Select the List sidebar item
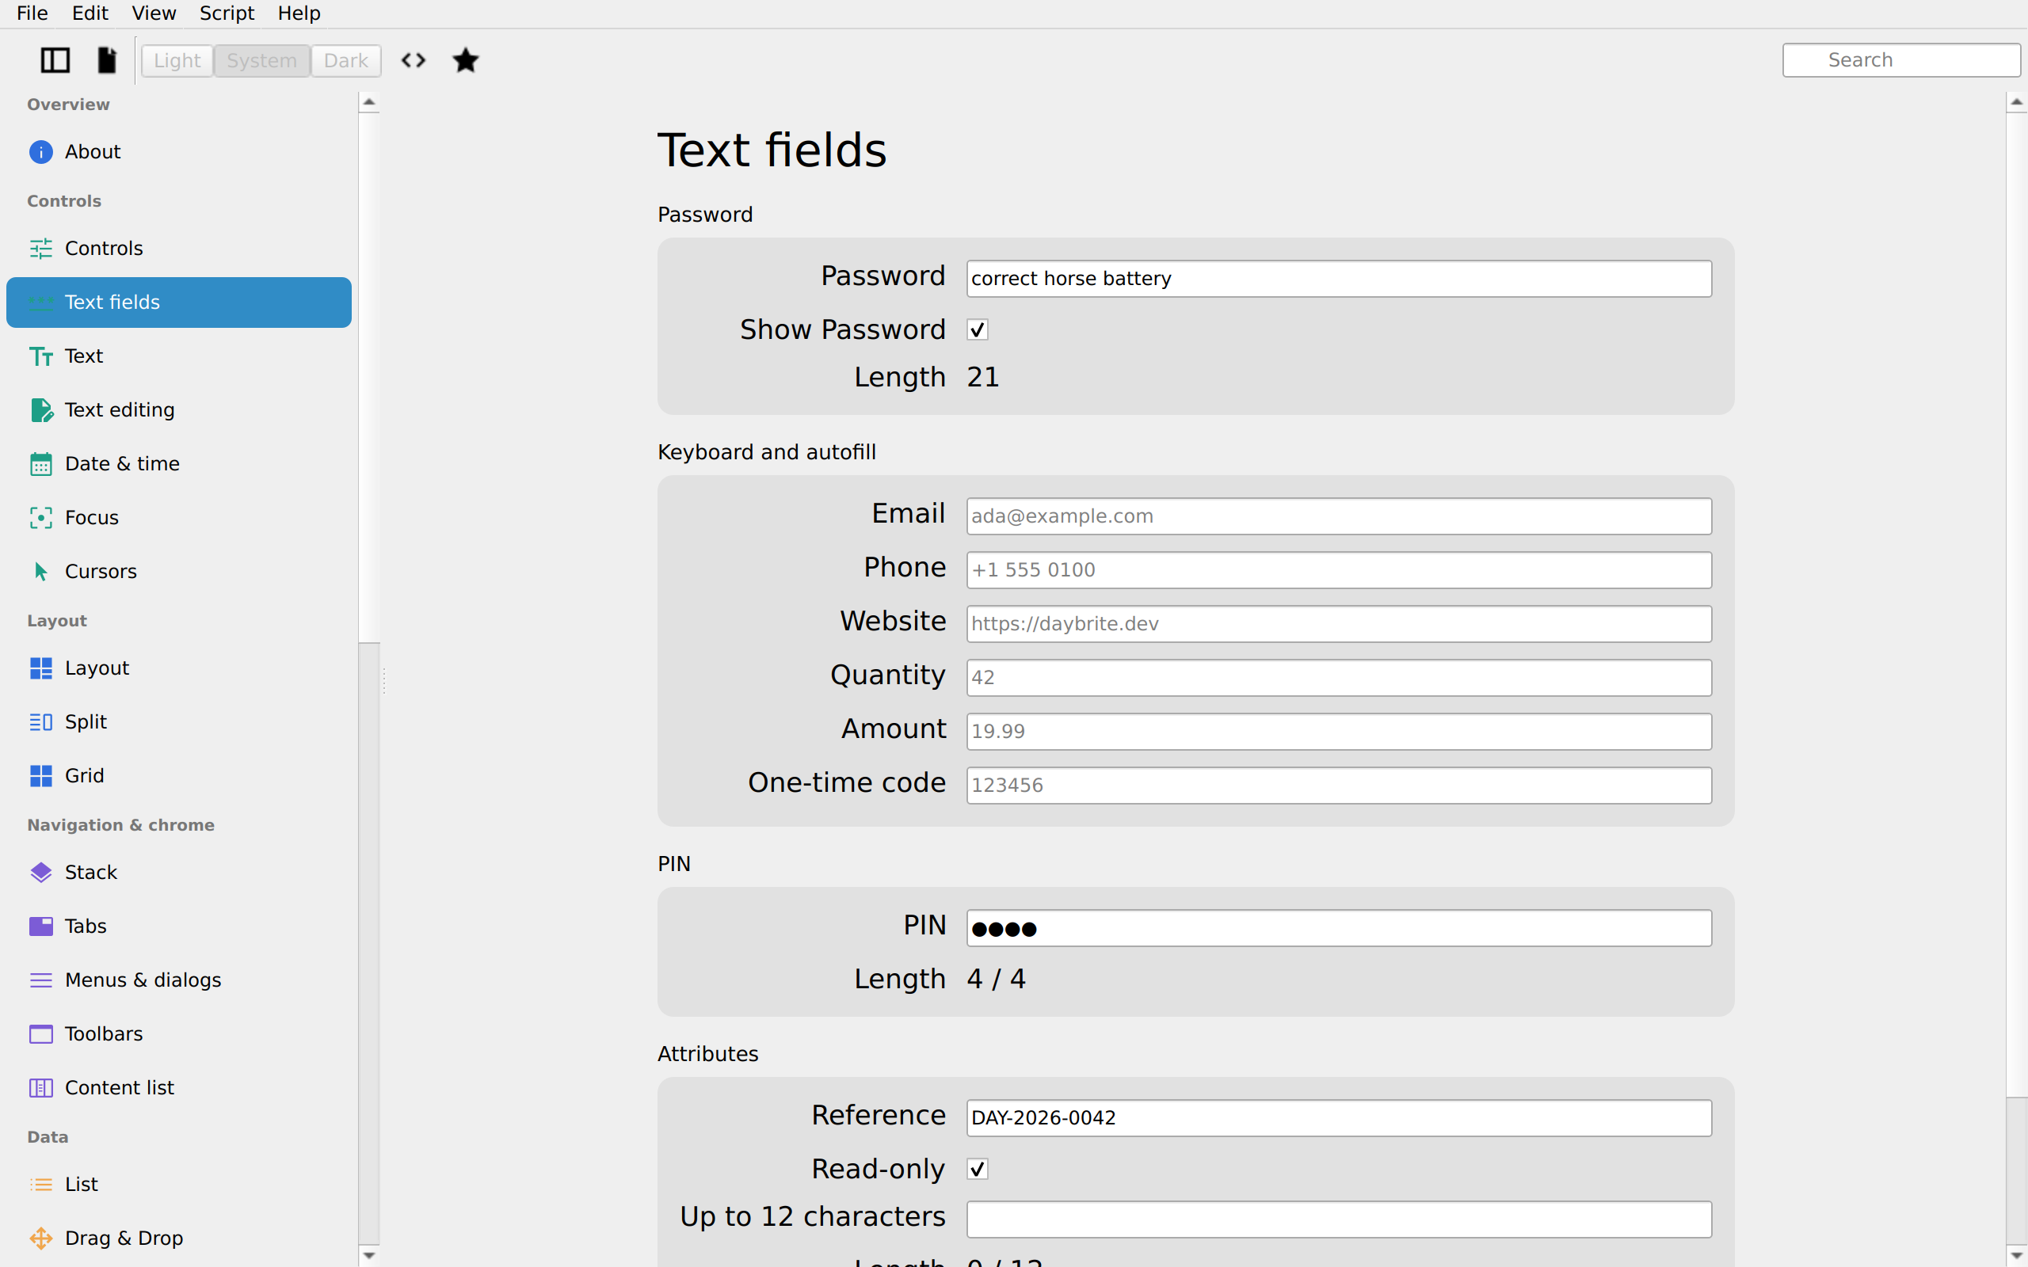 point(178,1184)
